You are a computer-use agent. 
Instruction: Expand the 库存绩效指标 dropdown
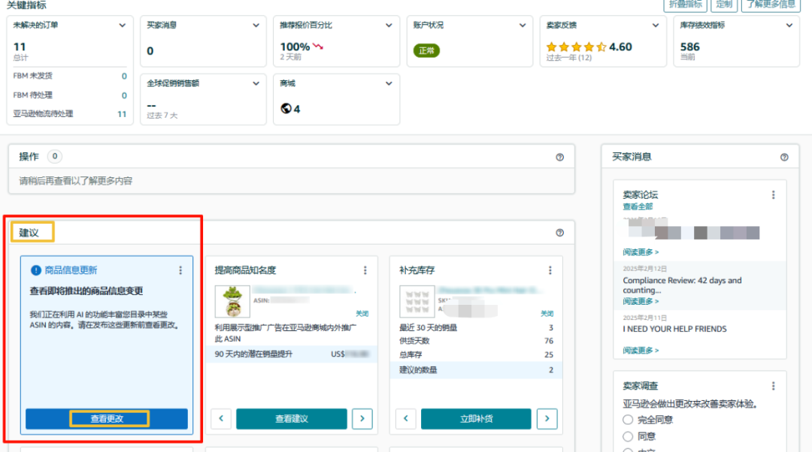[x=788, y=25]
